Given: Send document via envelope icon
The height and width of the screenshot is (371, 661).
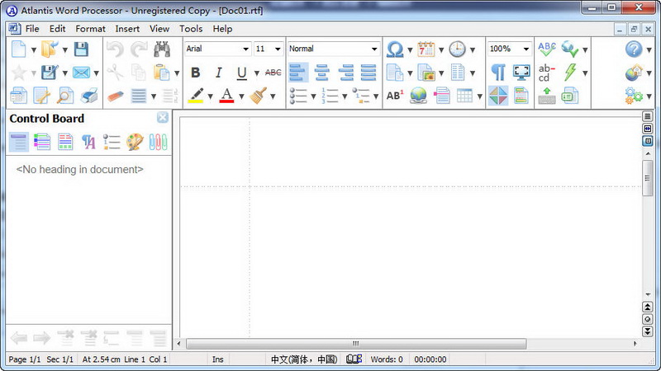Looking at the screenshot, I should [x=81, y=73].
